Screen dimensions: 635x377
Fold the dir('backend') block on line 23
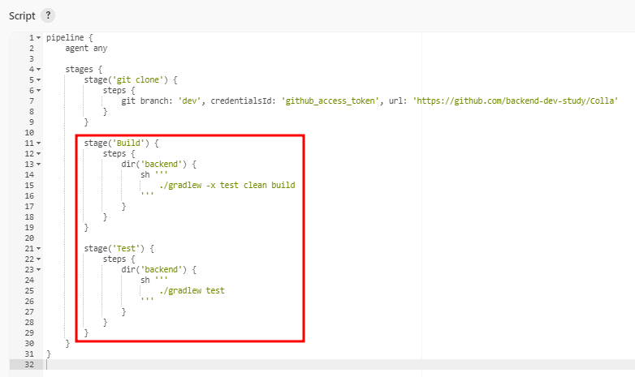[38, 269]
